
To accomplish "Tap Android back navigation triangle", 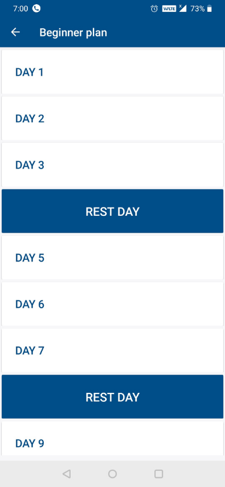I will coord(66,474).
